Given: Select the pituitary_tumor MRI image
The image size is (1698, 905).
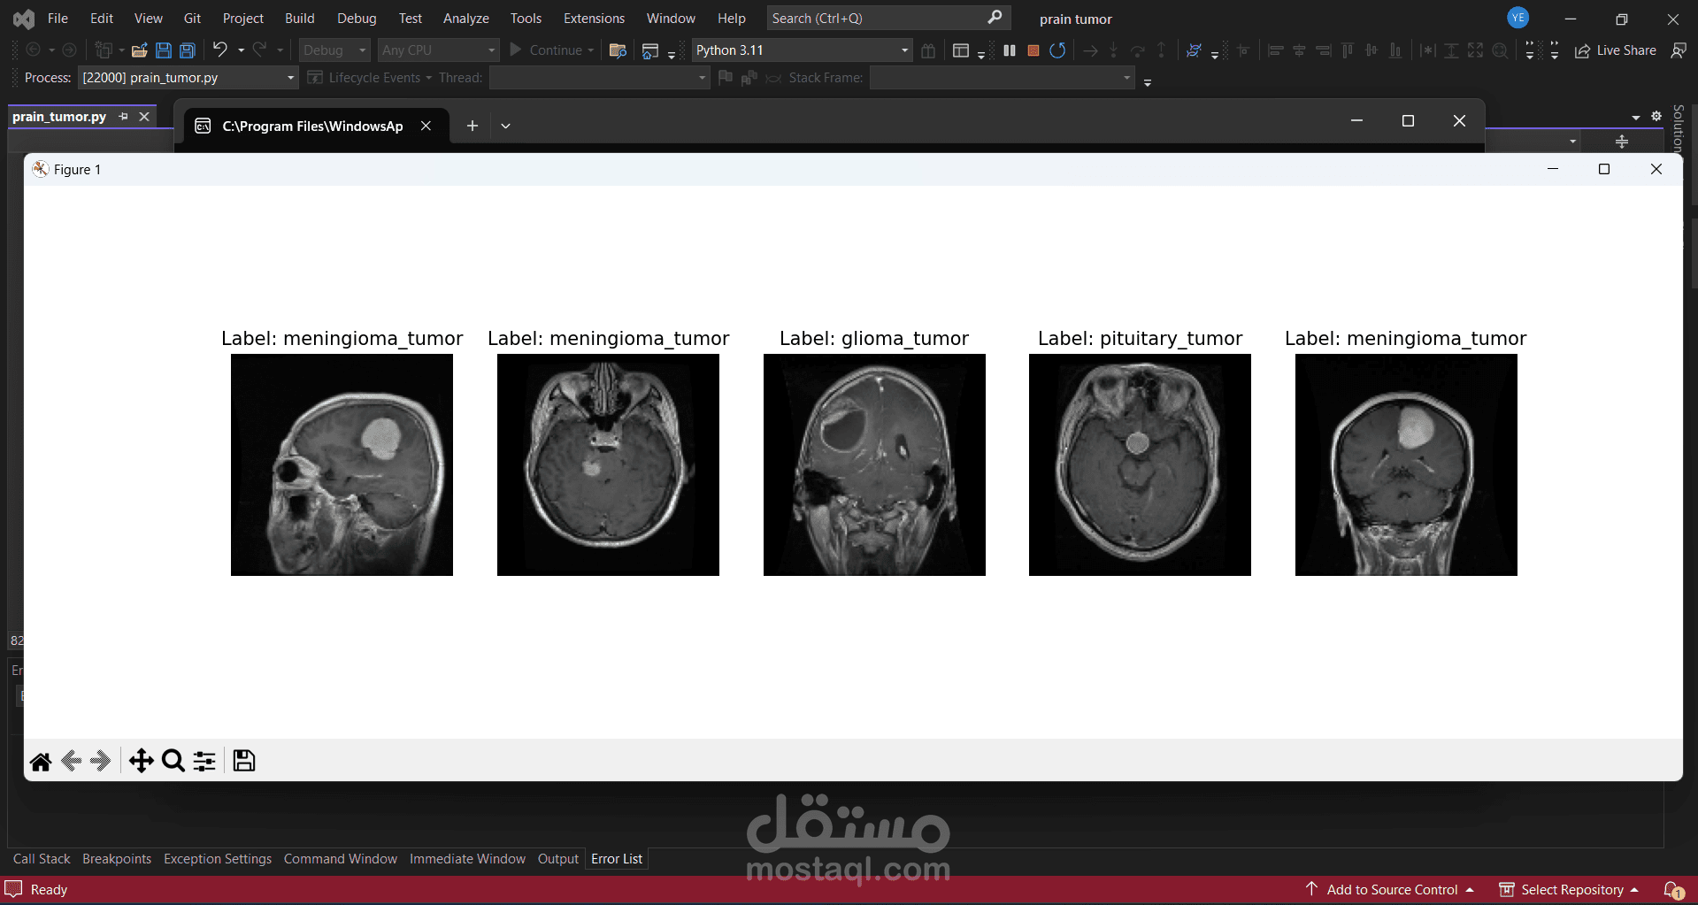Looking at the screenshot, I should 1140,464.
